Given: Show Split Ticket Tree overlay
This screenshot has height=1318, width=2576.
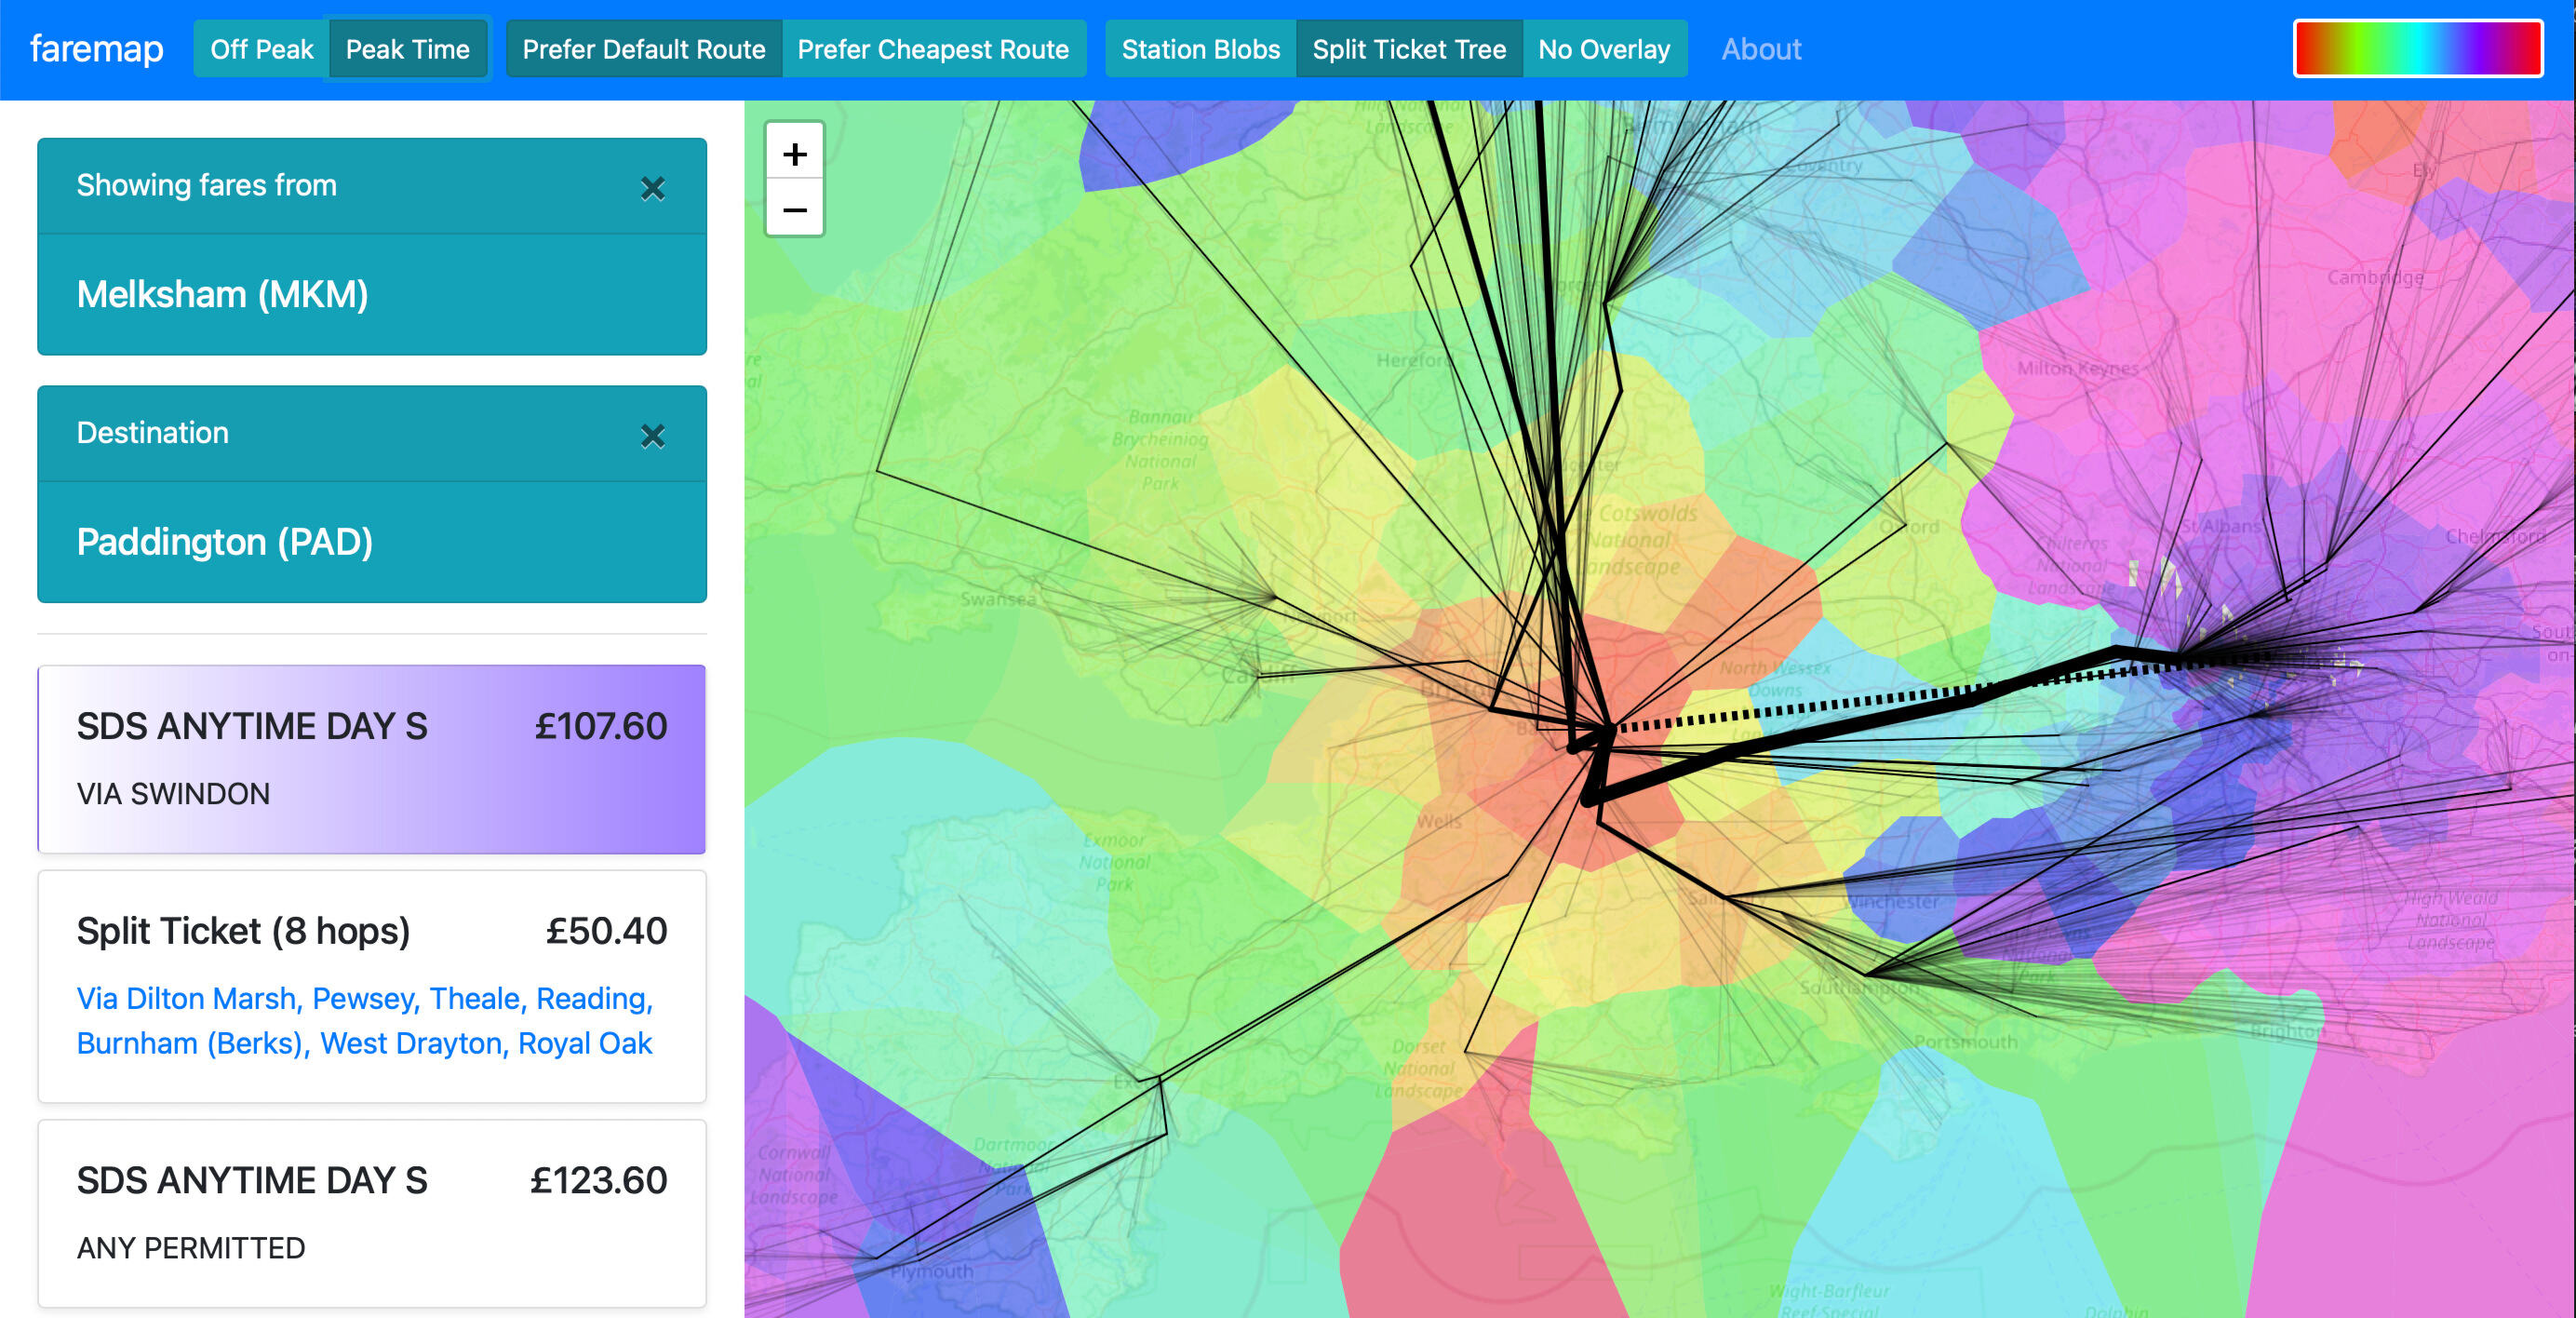Looking at the screenshot, I should tap(1408, 49).
